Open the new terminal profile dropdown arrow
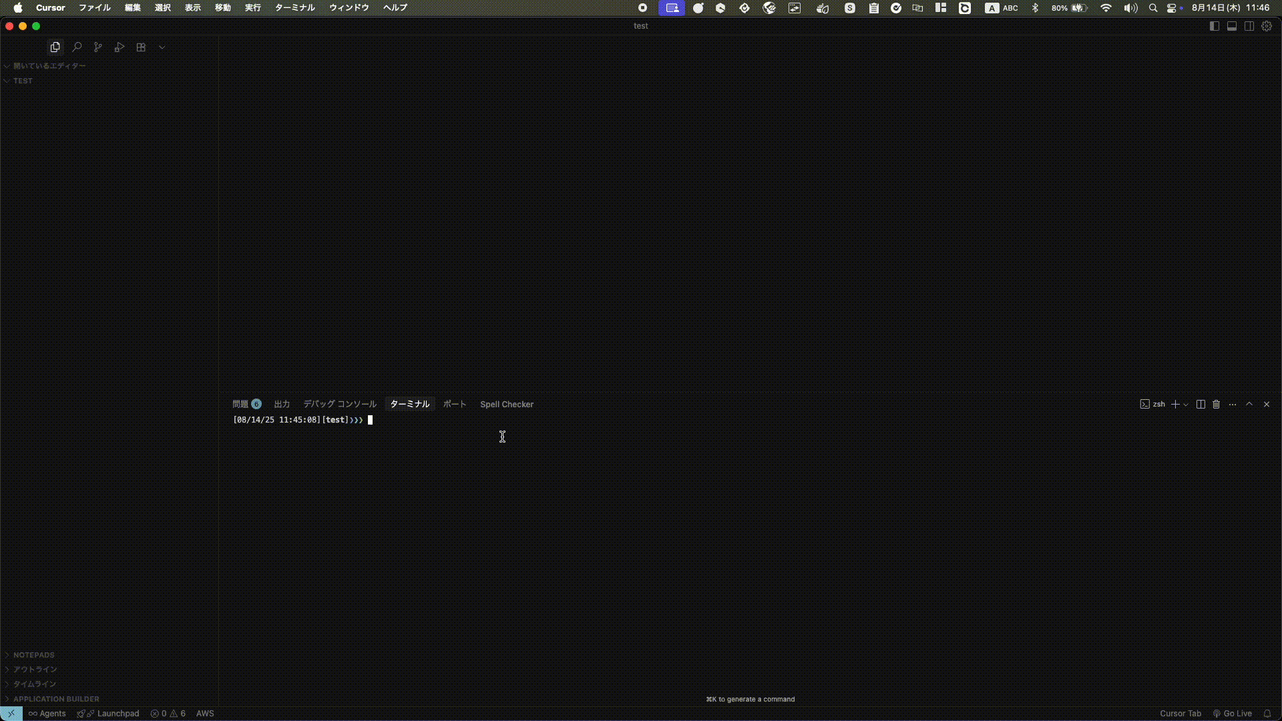This screenshot has height=721, width=1282. (1186, 405)
